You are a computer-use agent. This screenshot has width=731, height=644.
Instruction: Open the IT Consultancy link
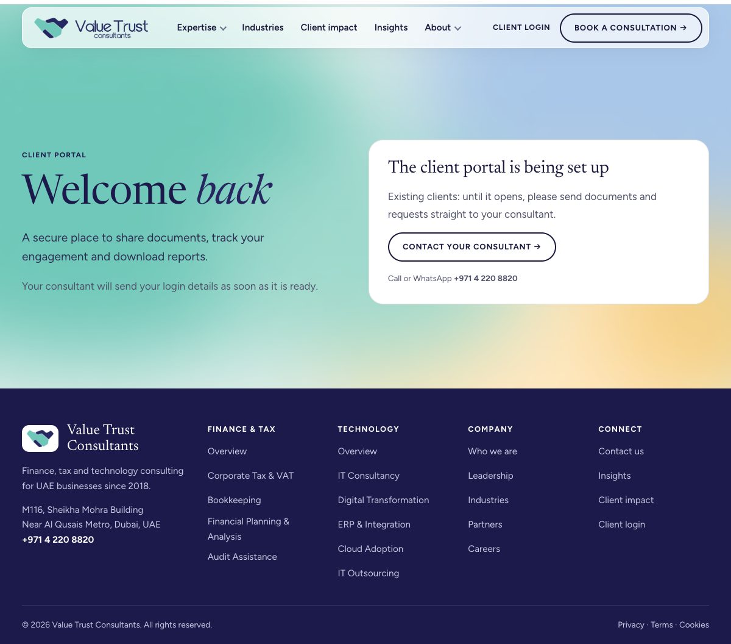[x=369, y=476]
